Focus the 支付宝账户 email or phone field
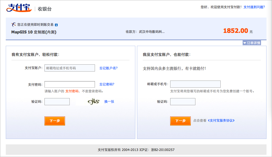This screenshot has height=157, width=272. coord(70,68)
